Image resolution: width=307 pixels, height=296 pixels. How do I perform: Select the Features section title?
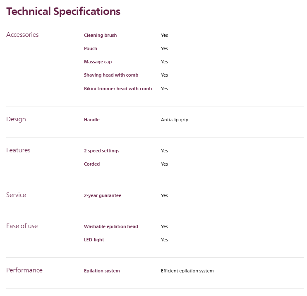[x=18, y=150]
